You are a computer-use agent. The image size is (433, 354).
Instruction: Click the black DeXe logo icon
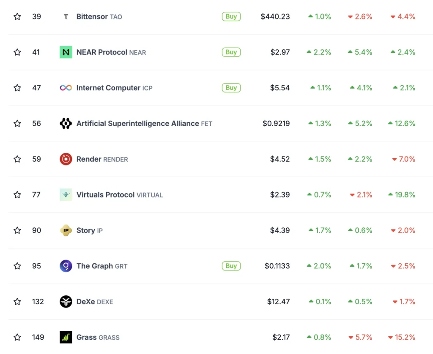click(66, 302)
